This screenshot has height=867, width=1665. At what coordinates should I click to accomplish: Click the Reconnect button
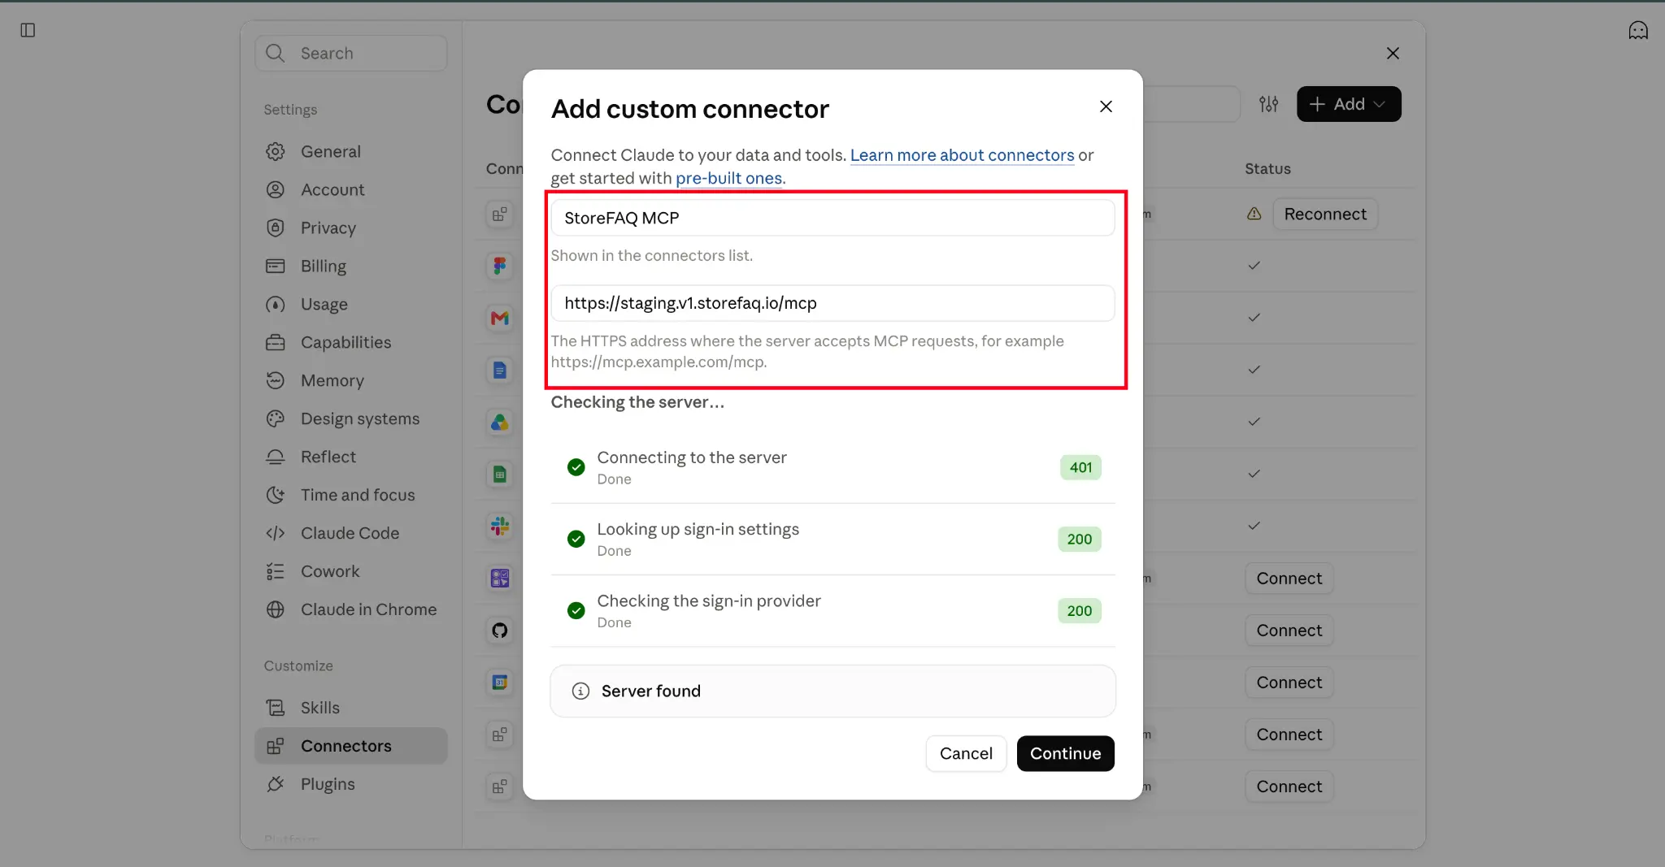1325,214
